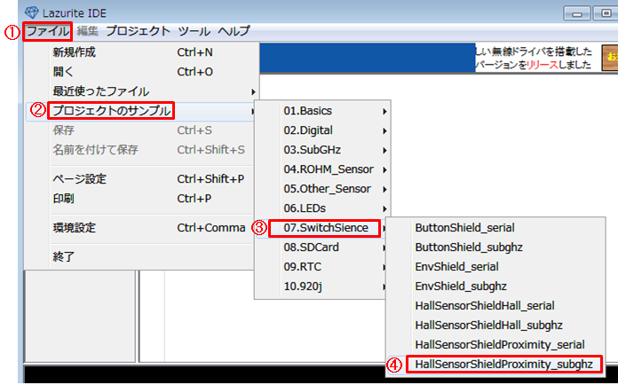Click the brown banner button at right edge

click(610, 58)
